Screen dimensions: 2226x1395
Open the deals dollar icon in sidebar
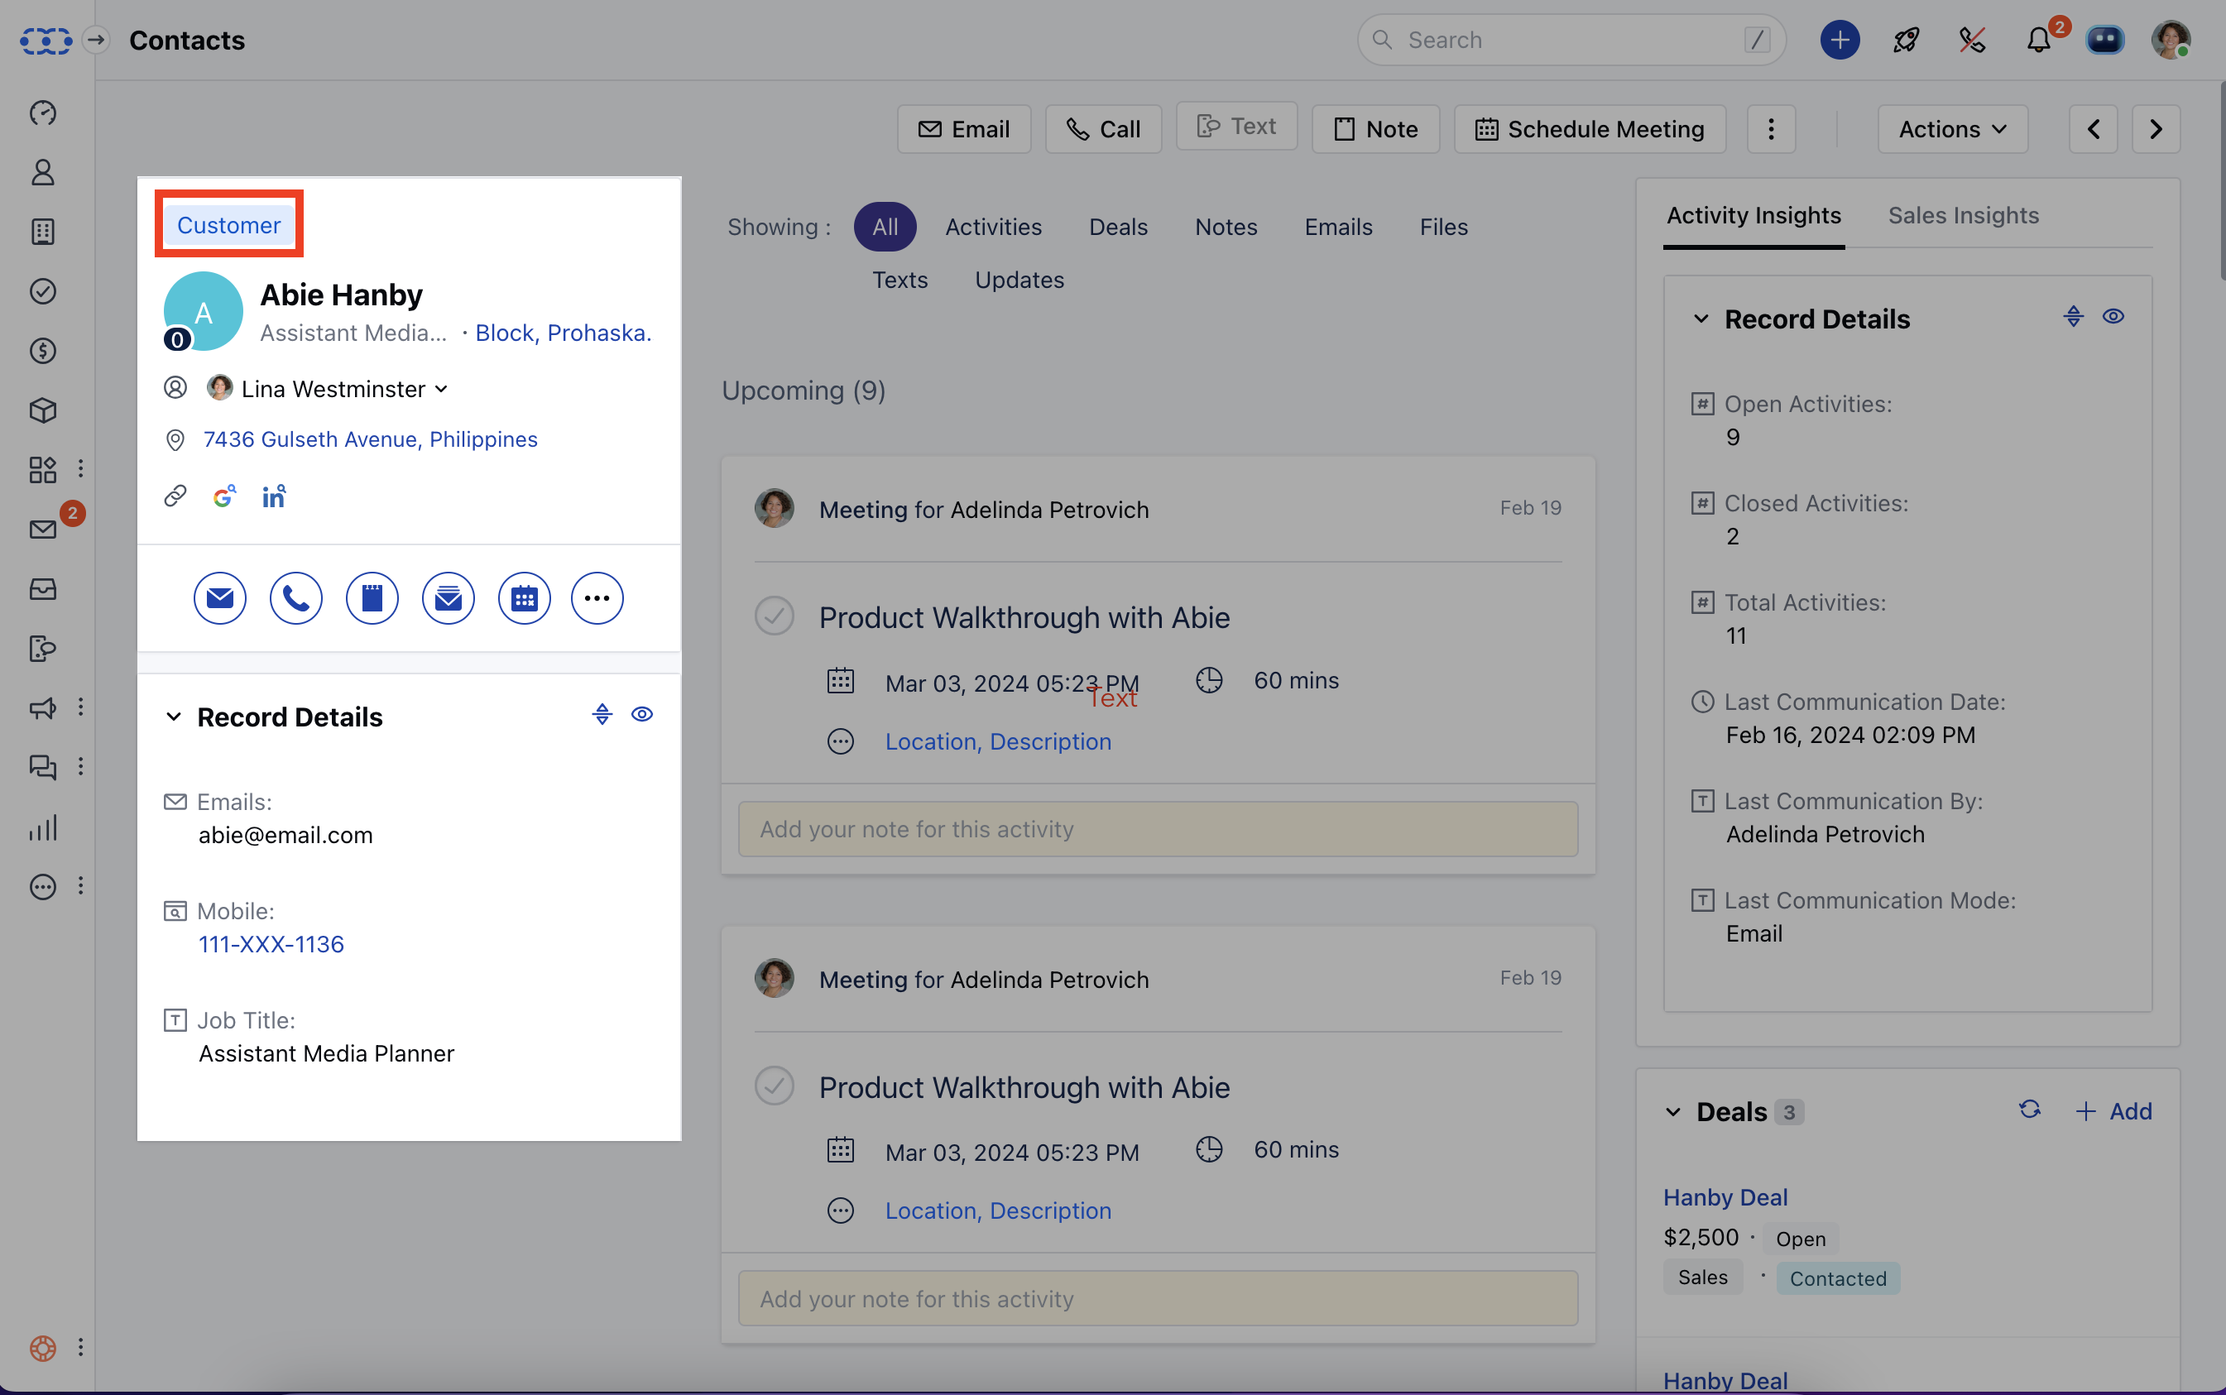pyautogui.click(x=42, y=351)
